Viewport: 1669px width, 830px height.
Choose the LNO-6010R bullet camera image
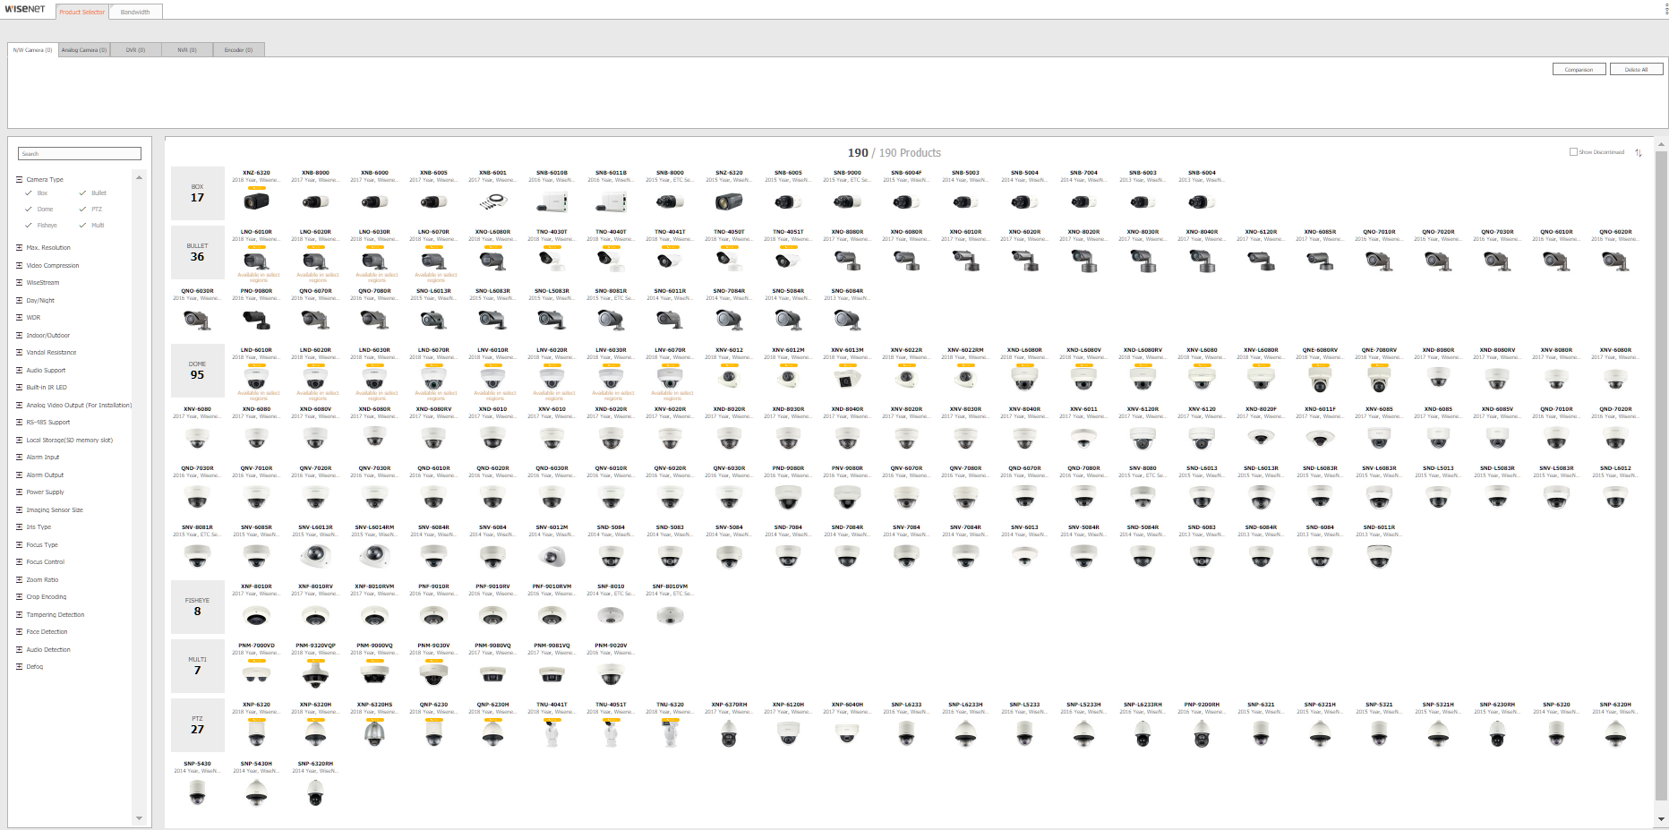pyautogui.click(x=256, y=261)
